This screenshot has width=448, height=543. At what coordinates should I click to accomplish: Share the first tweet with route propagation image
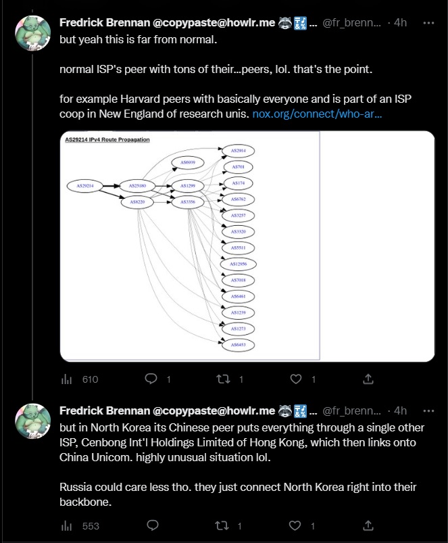point(368,379)
